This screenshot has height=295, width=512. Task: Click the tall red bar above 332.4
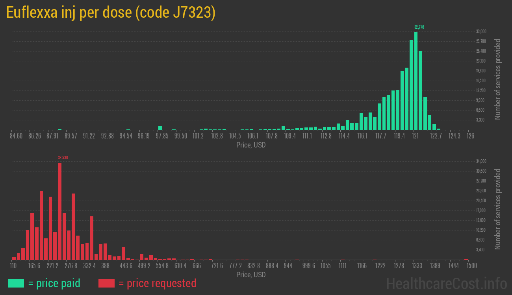click(92, 238)
